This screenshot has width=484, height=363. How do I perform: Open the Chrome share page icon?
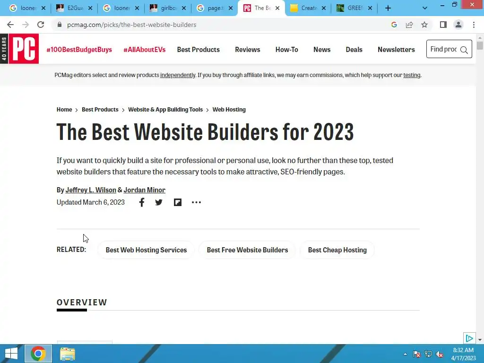click(409, 25)
